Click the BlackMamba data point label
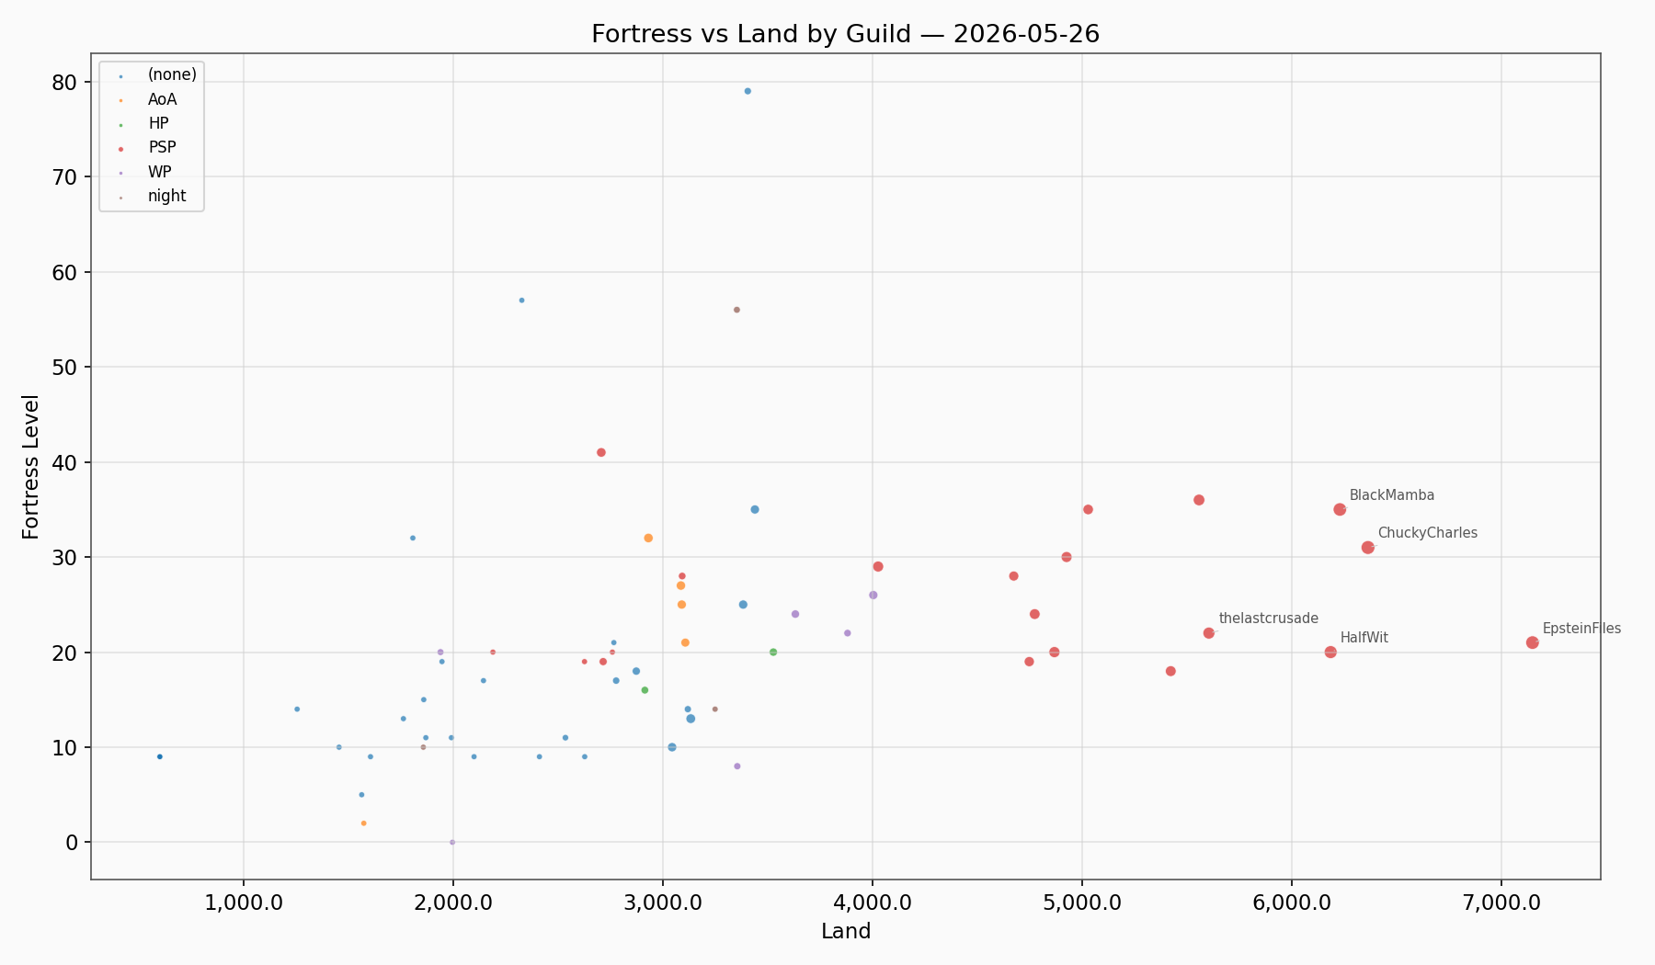Viewport: 1655px width, 965px height. (x=1391, y=495)
